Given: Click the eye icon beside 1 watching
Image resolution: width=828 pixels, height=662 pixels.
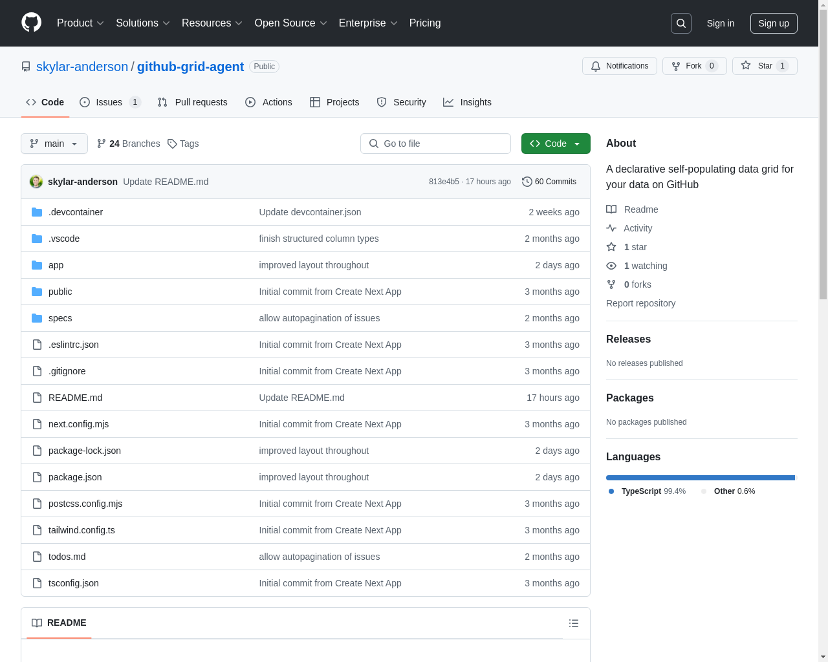Looking at the screenshot, I should point(611,266).
